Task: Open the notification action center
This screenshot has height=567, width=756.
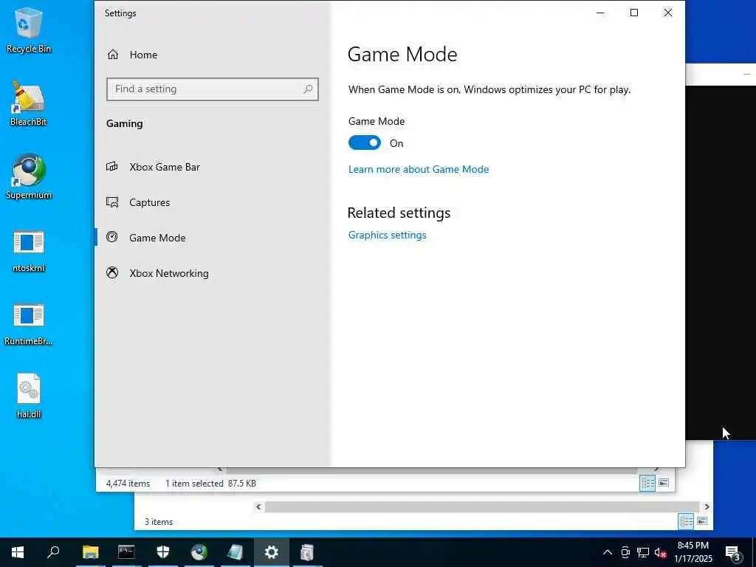Action: (x=733, y=552)
